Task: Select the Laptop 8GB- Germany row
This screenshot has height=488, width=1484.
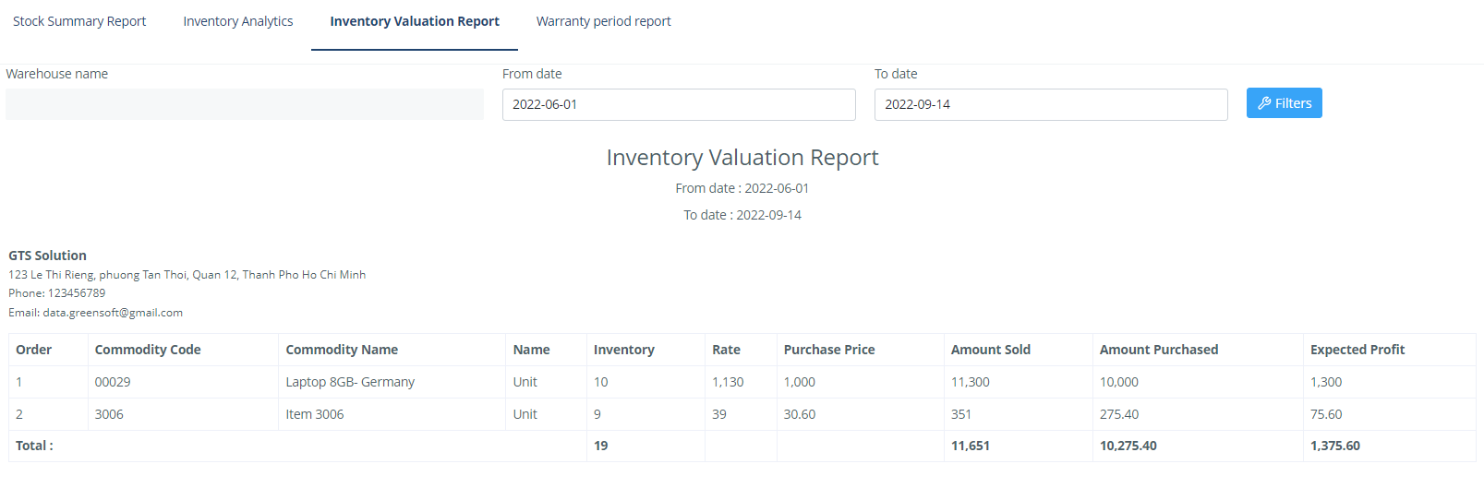Action: pos(350,382)
